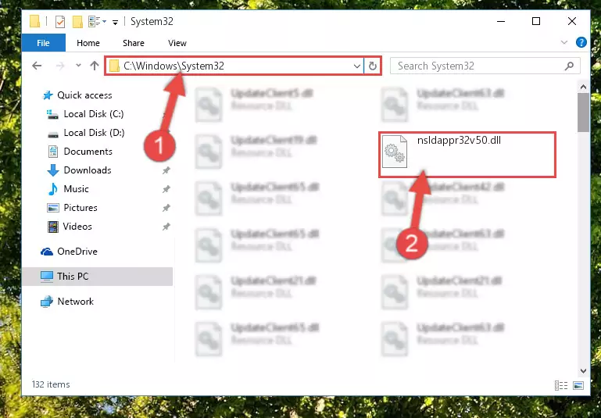Click the vertical scrollbar up arrow
Image resolution: width=601 pixels, height=418 pixels.
(583, 87)
